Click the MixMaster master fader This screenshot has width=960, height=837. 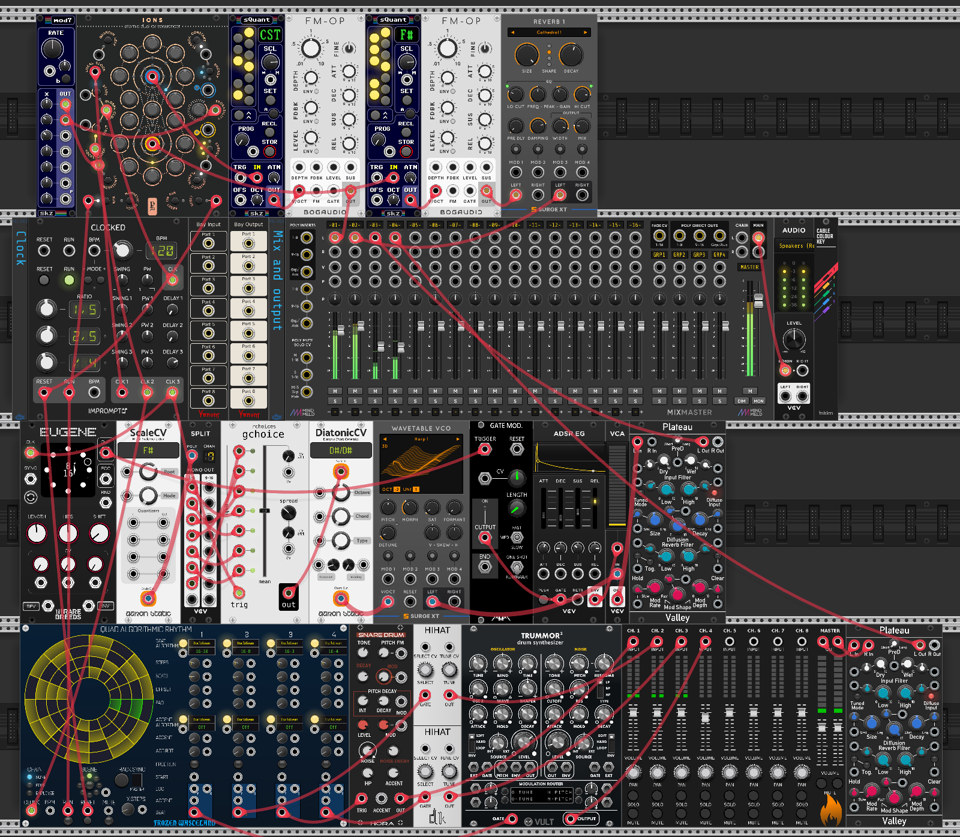click(x=758, y=301)
